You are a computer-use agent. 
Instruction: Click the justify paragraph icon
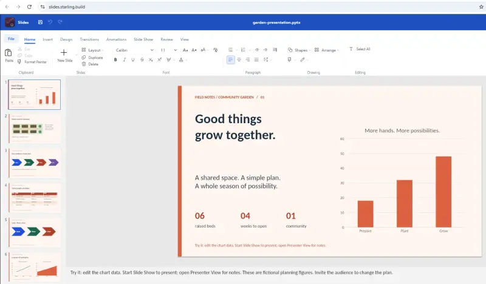pos(256,59)
